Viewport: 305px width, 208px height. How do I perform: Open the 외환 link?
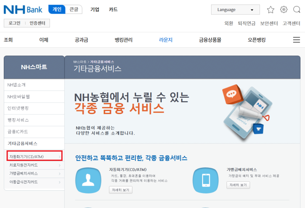point(229,23)
